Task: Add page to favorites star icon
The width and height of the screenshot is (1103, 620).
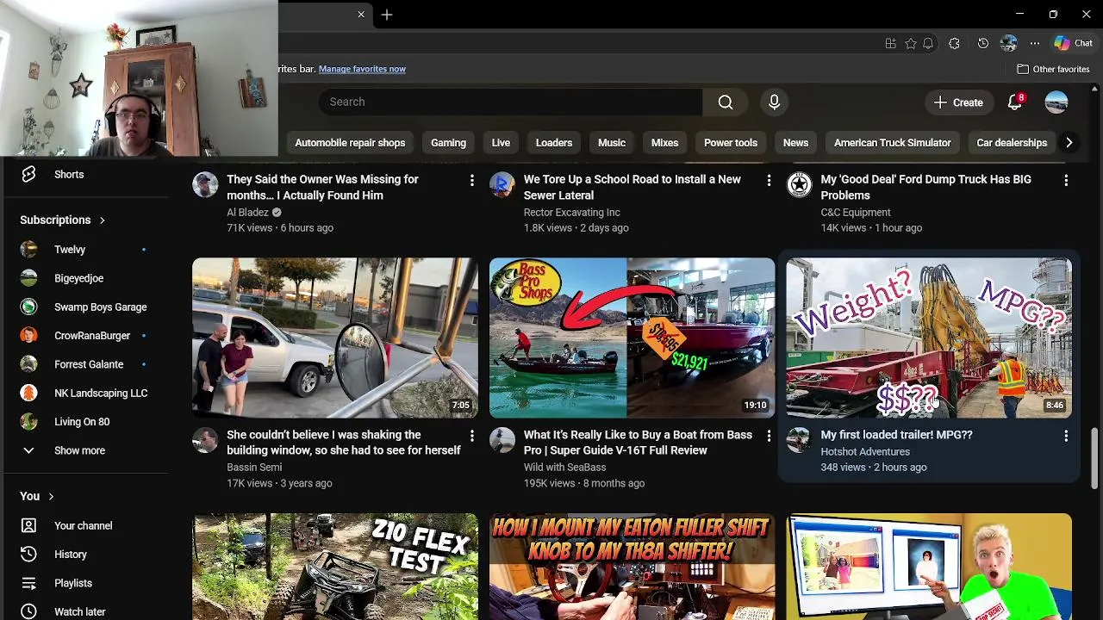Action: (910, 43)
